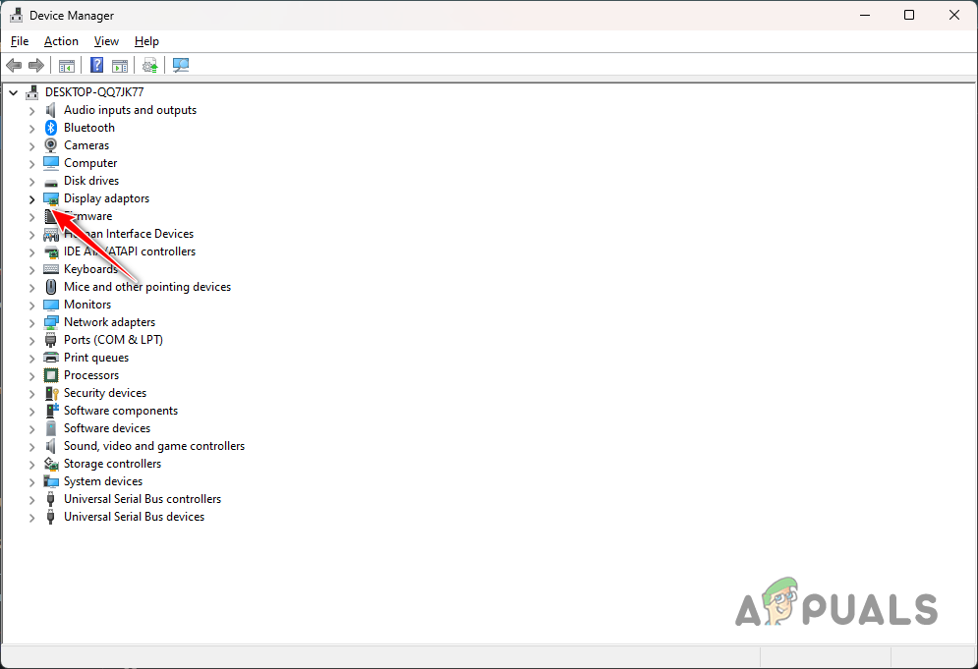Select the Security devices label
The image size is (978, 669).
coord(105,393)
